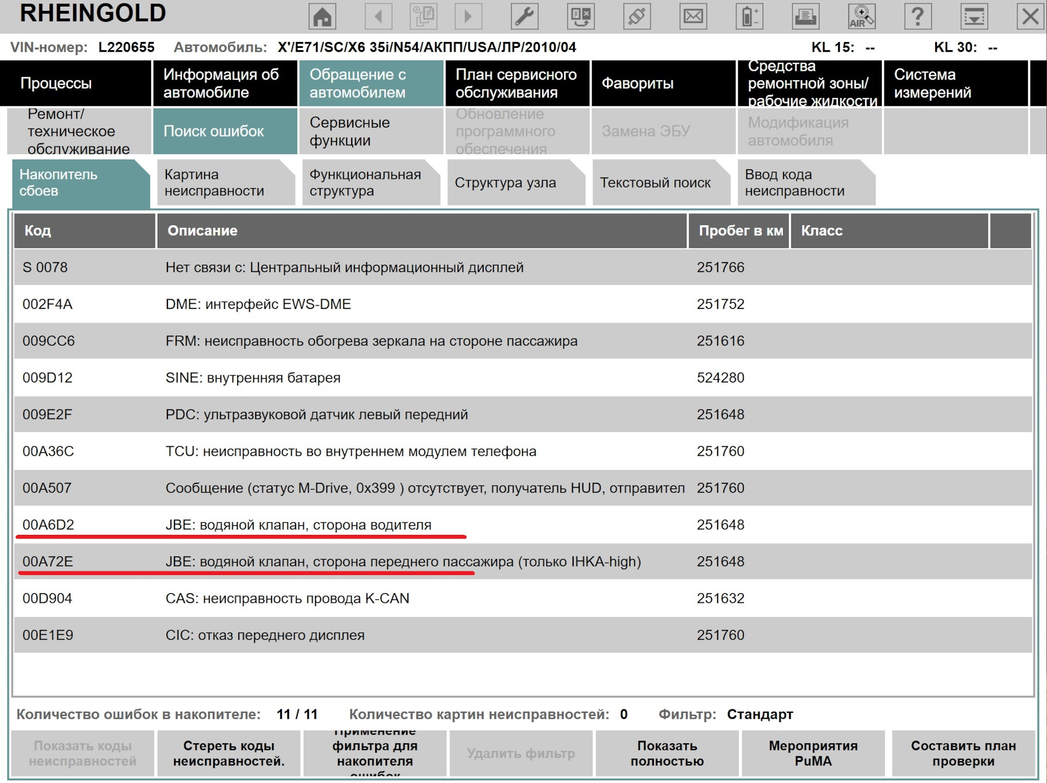Select Поиск ошибок submenu

point(225,131)
